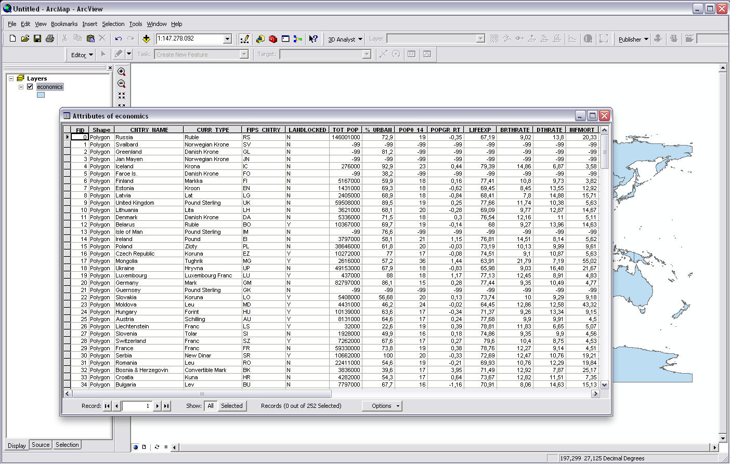Click the economics layer blue symbol swatch

tap(41, 95)
